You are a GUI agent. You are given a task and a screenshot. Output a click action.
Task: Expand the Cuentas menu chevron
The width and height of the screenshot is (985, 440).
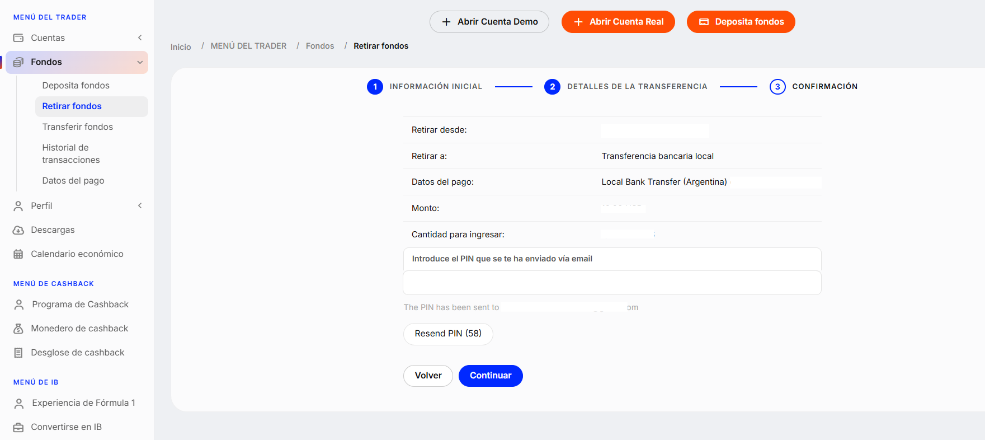(x=140, y=38)
